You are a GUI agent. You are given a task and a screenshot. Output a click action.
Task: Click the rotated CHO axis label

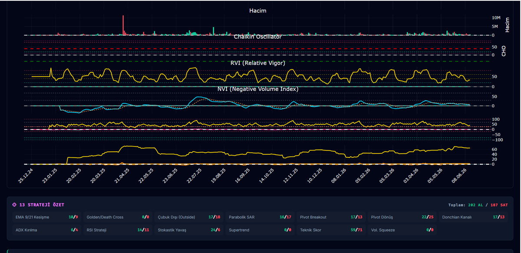[504, 51]
